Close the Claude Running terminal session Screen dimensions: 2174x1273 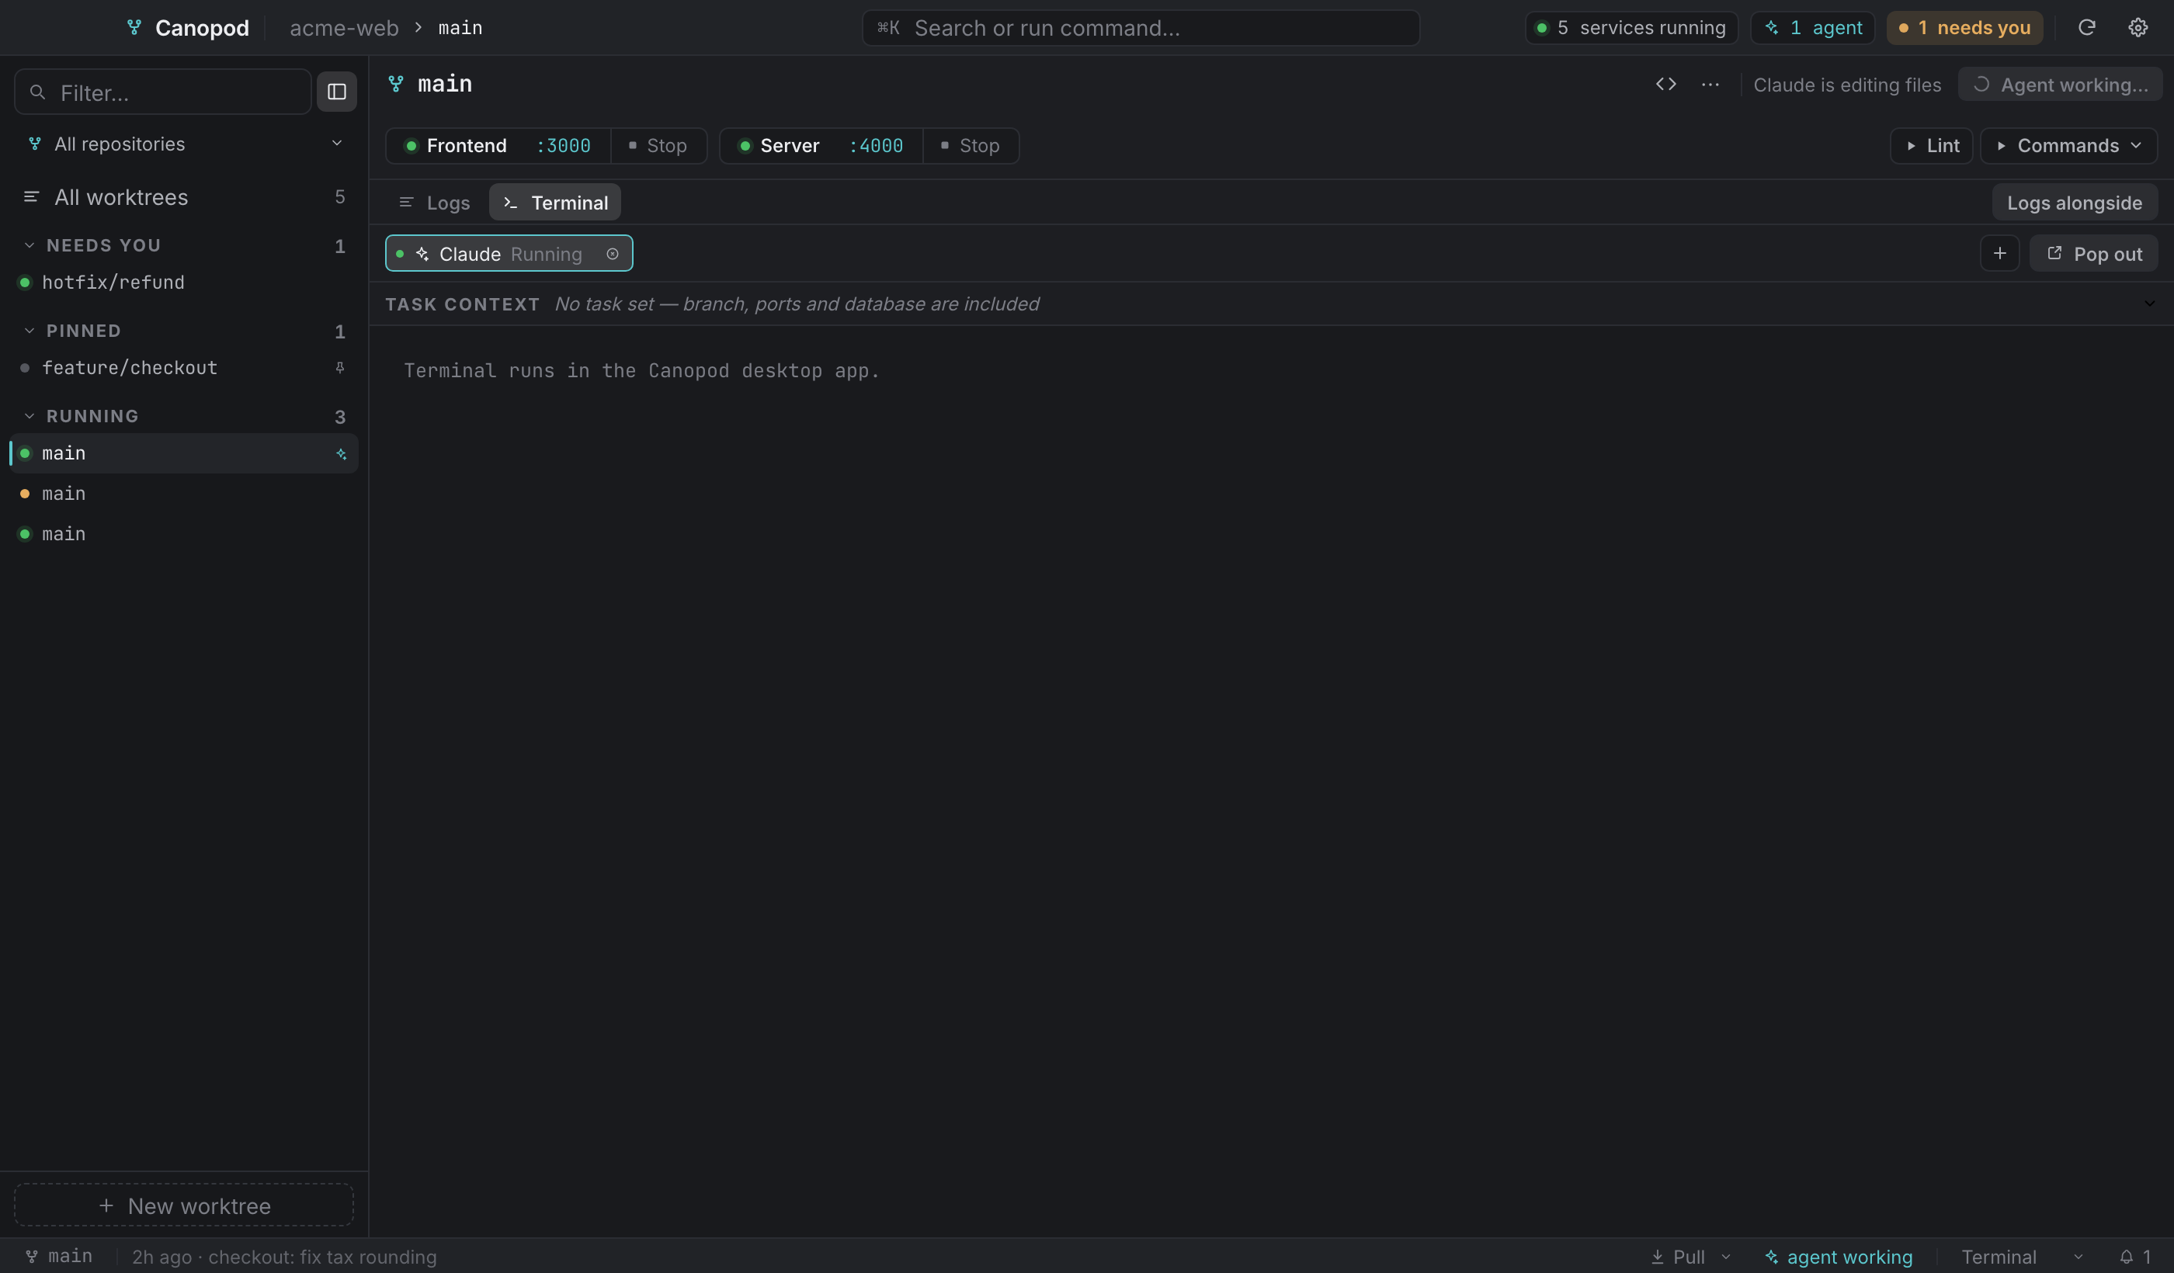click(612, 254)
